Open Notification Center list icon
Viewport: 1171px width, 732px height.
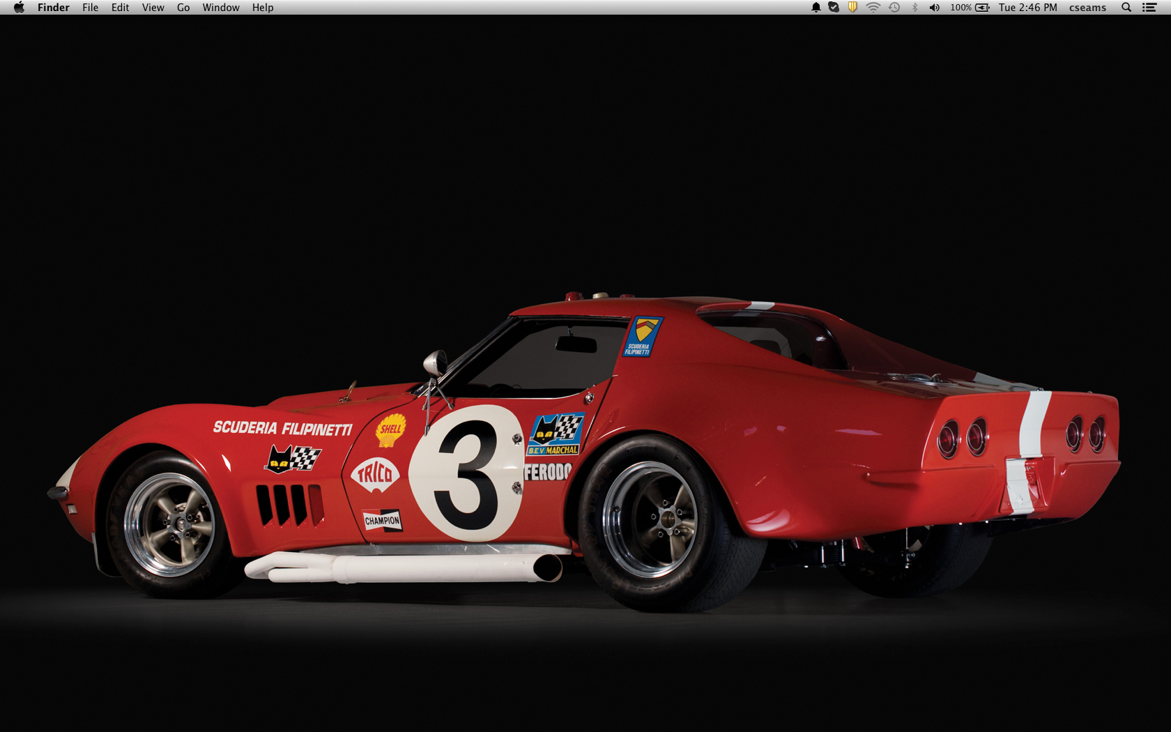(x=1149, y=8)
